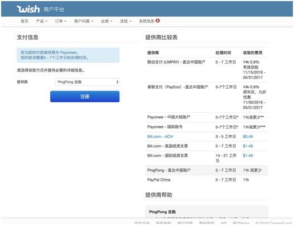Viewport: 294px width, 225px height.
Task: Expand the 产品 menu
Action: click(x=42, y=21)
